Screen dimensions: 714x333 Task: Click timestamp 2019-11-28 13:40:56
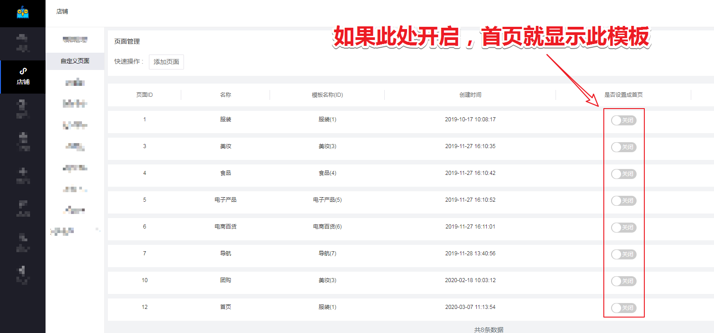[x=470, y=253]
